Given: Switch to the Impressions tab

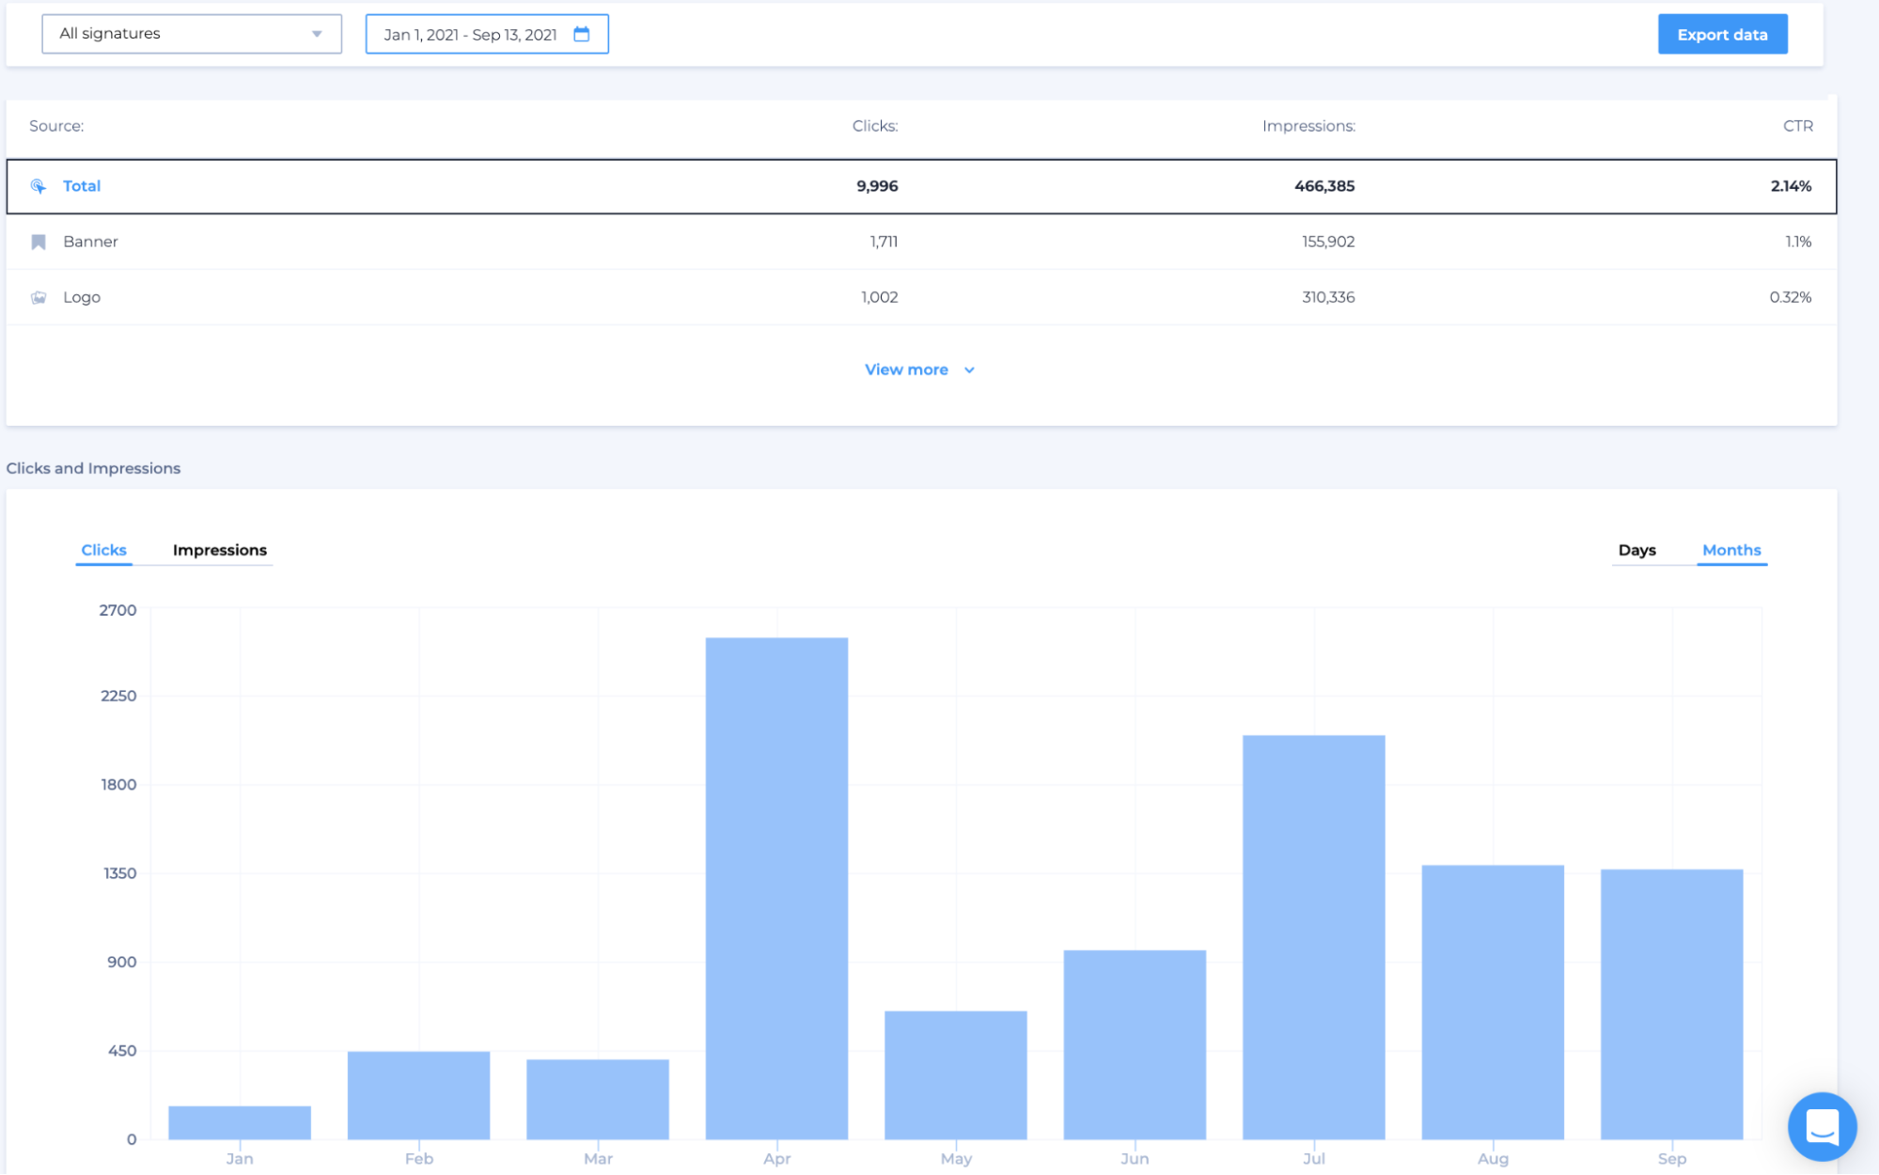Looking at the screenshot, I should (x=220, y=550).
